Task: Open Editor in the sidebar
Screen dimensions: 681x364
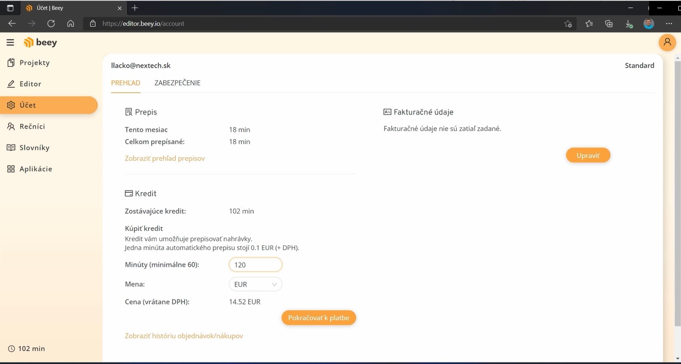Action: (30, 84)
